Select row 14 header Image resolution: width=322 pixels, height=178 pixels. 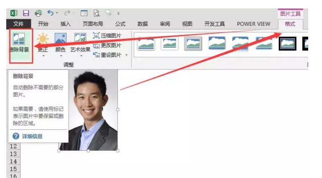coord(13,161)
